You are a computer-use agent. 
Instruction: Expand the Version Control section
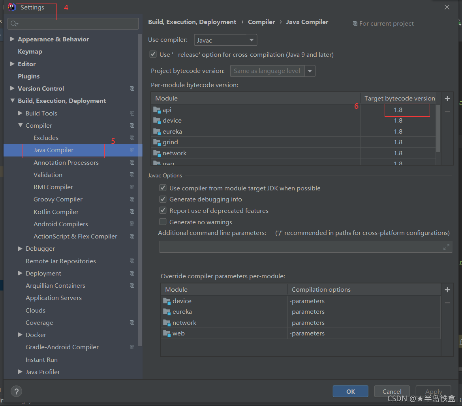12,88
